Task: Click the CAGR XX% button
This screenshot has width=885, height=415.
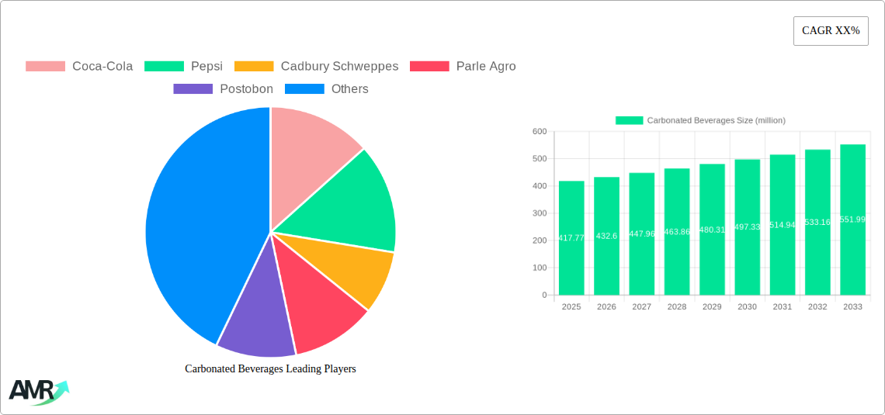Action: tap(830, 31)
